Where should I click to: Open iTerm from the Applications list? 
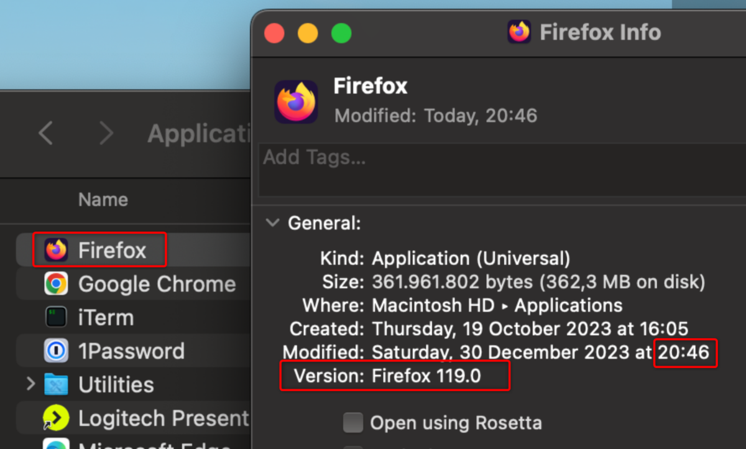[x=55, y=317]
